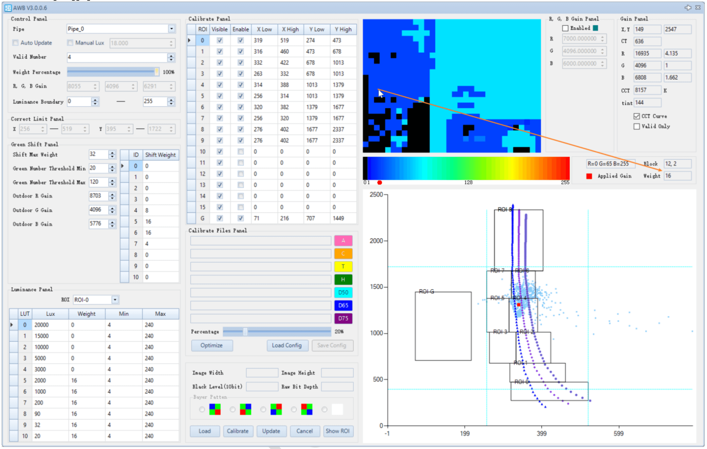Click the orange C illuminant button
The image size is (707, 449).
[343, 253]
